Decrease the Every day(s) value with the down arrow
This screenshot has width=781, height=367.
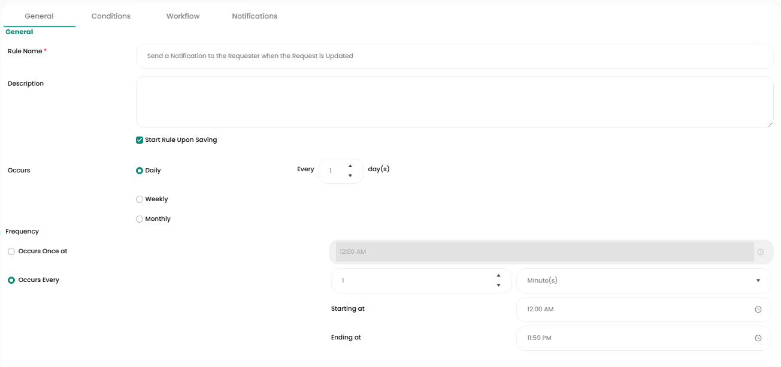350,176
